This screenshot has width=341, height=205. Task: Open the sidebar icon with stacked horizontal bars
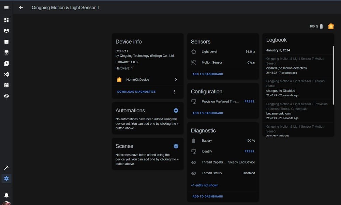pos(6,42)
